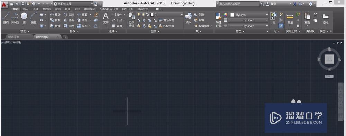The width and height of the screenshot is (346, 136).
Task: Click the Copy (复制) tool
Action: [x=55, y=20]
